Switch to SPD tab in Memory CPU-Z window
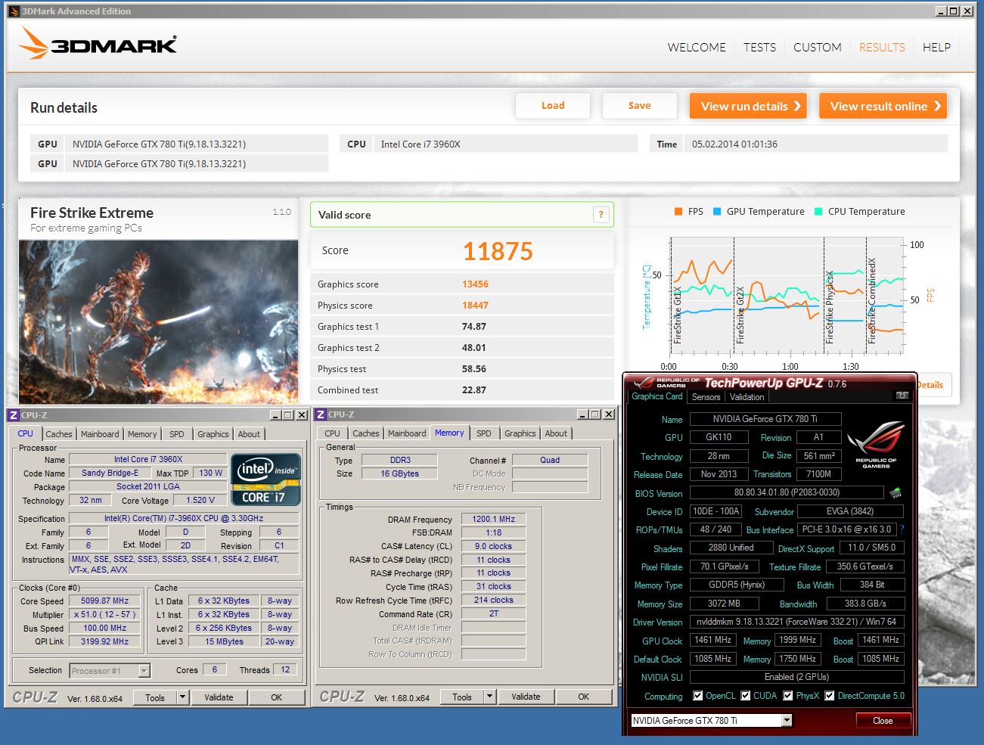This screenshot has width=984, height=745. (x=484, y=433)
